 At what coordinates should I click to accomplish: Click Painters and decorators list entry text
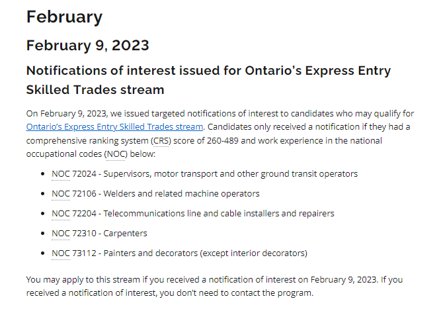click(205, 253)
